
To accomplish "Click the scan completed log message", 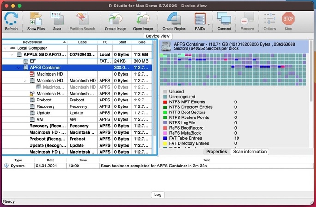I will tap(154, 166).
